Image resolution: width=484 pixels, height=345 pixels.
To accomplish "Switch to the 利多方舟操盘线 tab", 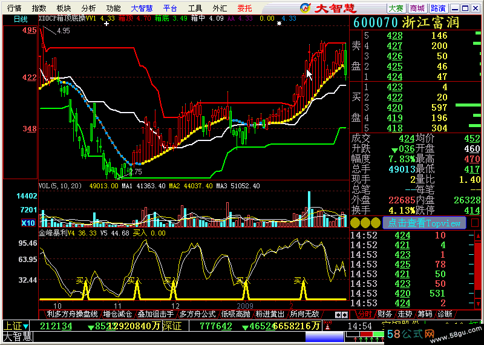I will tap(72, 314).
